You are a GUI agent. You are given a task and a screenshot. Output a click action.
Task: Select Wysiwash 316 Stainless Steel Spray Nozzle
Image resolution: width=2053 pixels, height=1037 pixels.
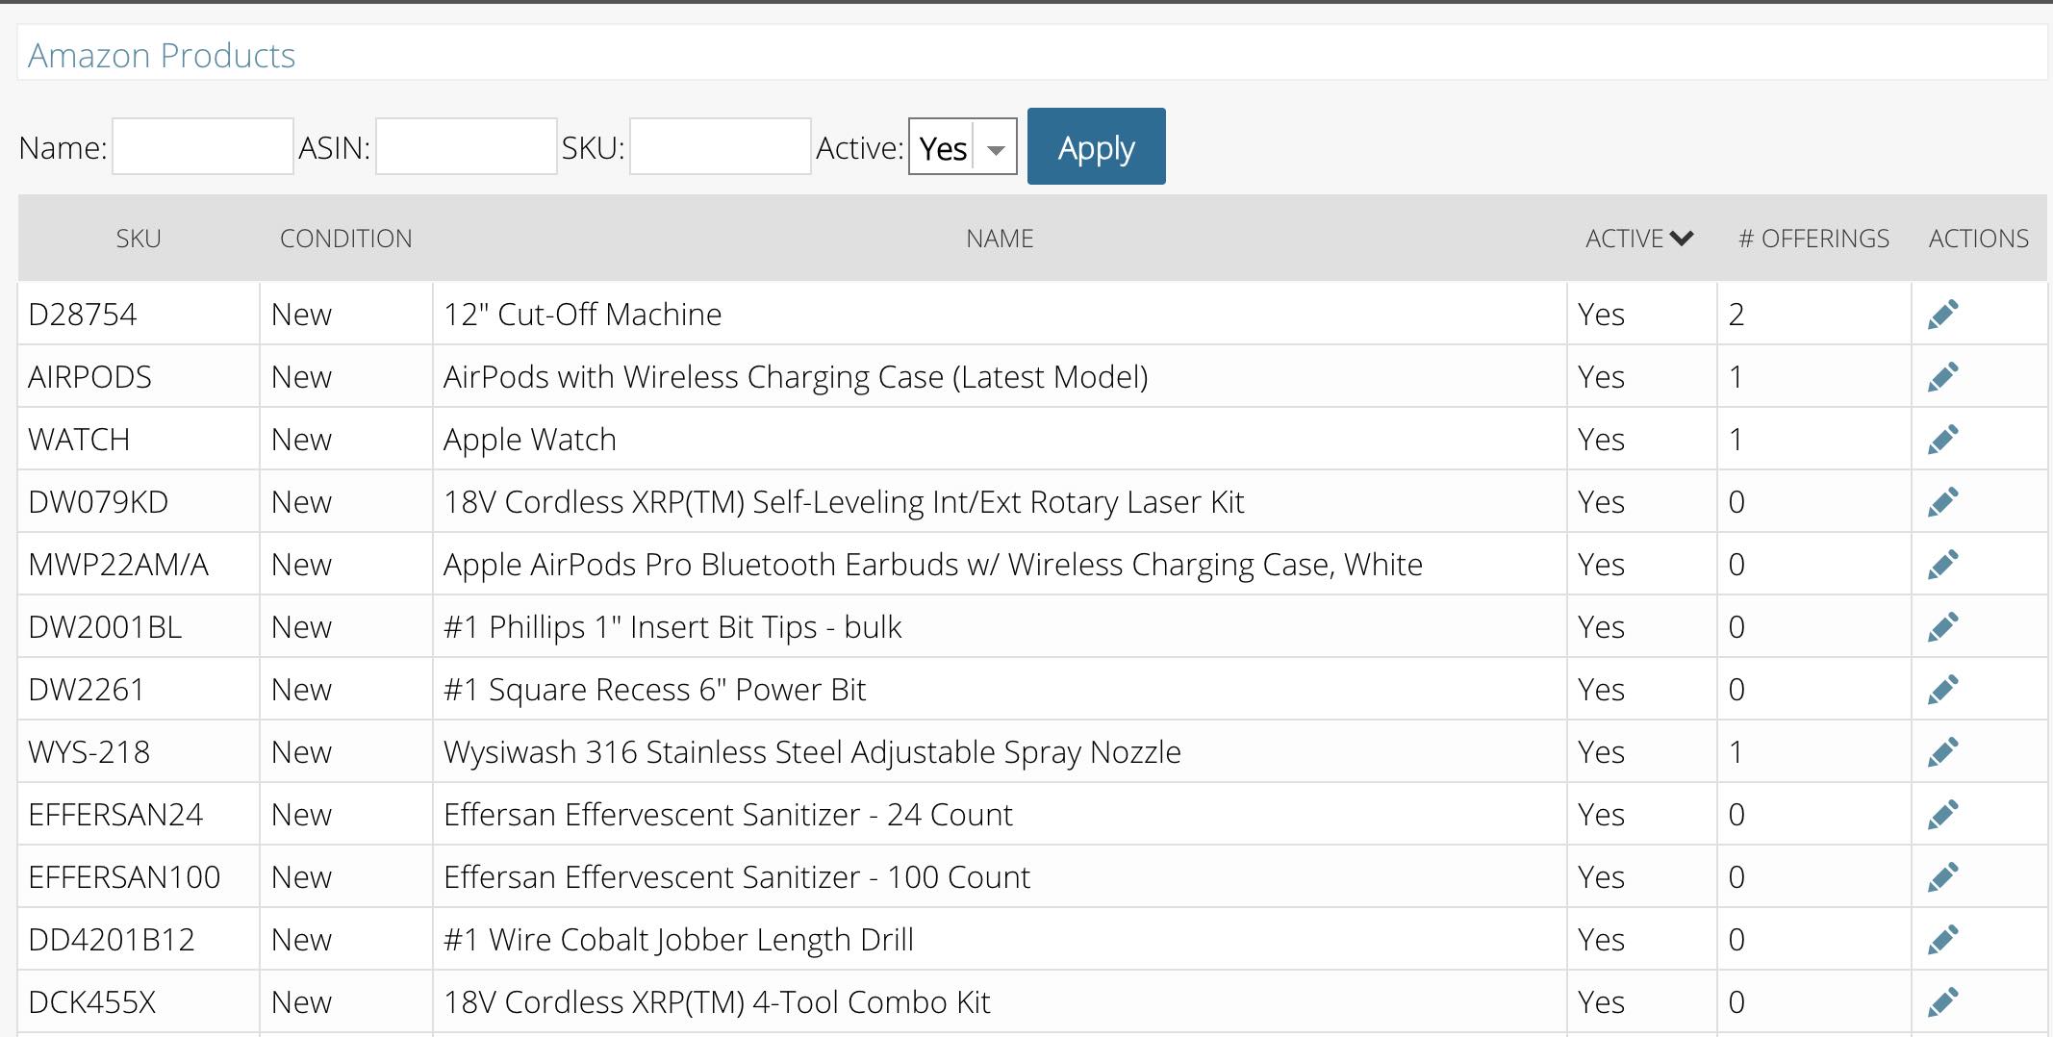click(x=812, y=752)
